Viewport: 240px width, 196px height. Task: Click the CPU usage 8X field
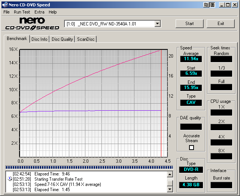[221, 156]
